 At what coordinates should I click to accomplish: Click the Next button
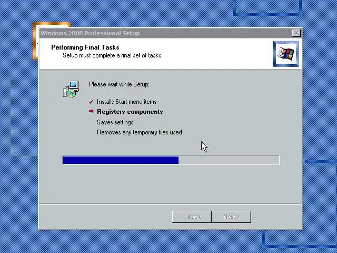click(231, 217)
